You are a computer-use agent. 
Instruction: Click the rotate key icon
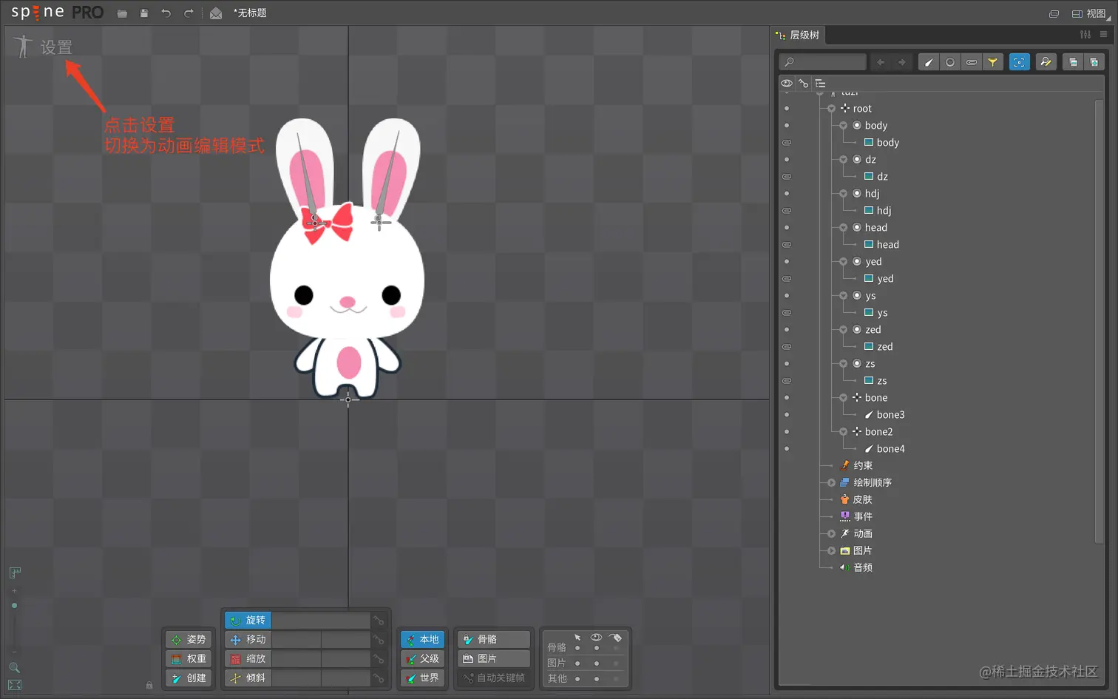379,620
